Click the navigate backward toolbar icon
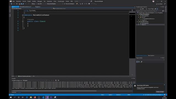 click(x=12, y=4)
